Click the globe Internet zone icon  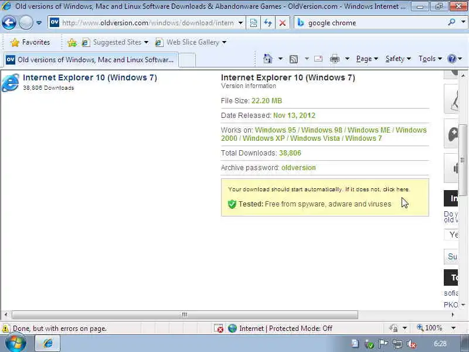tap(232, 329)
